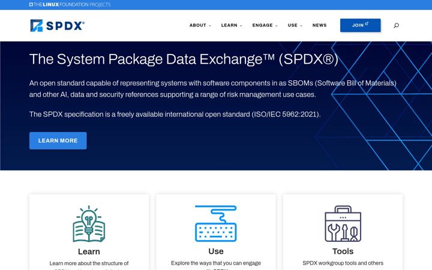Click the Join button

[x=361, y=25]
